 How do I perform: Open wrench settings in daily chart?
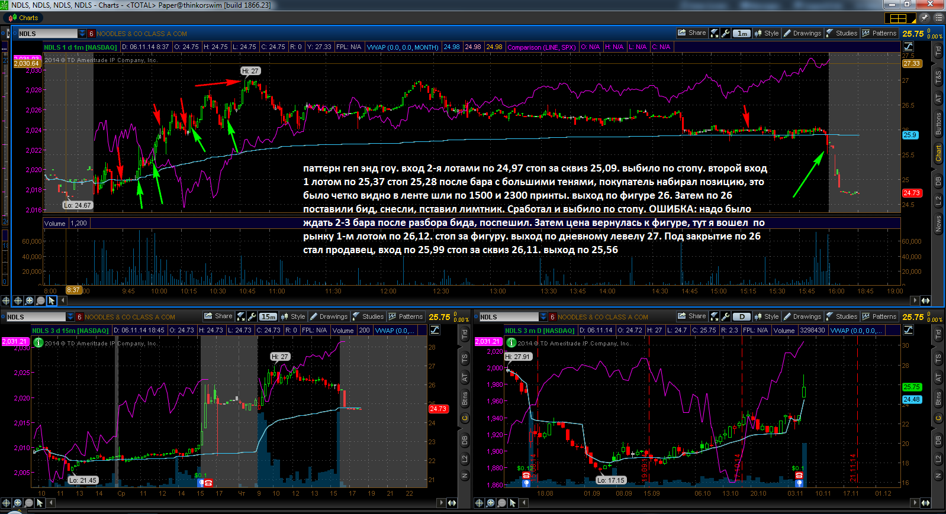[725, 316]
